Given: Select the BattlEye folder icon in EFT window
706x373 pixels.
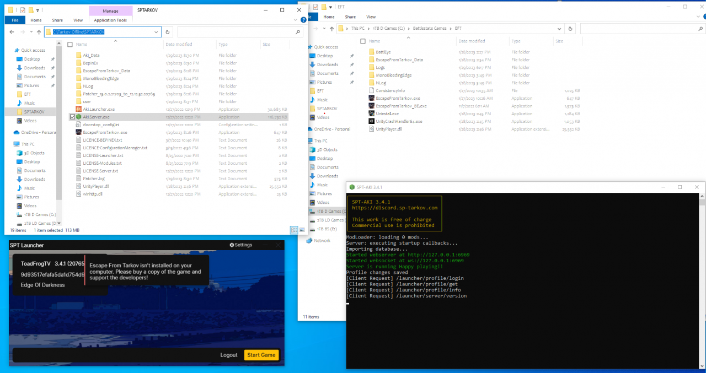Looking at the screenshot, I should [x=371, y=52].
